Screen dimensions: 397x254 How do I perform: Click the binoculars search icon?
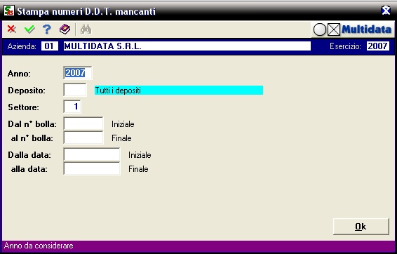click(86, 29)
